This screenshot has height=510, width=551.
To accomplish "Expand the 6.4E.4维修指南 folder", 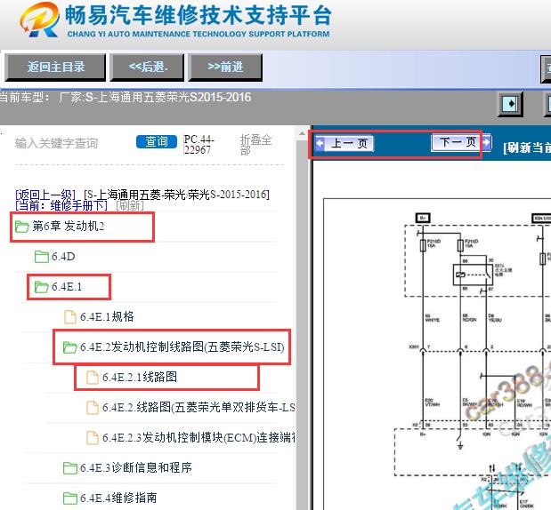I will click(118, 498).
